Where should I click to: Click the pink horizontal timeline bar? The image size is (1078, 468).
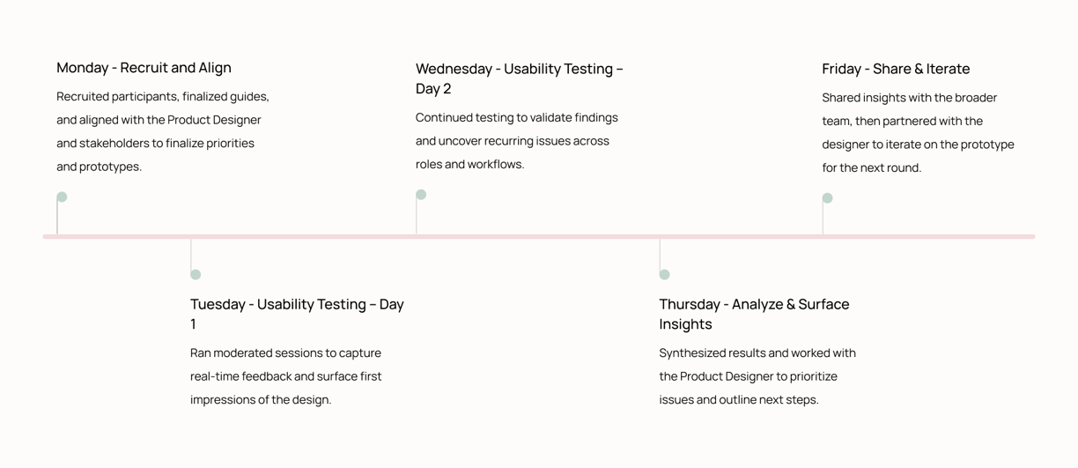(x=539, y=236)
